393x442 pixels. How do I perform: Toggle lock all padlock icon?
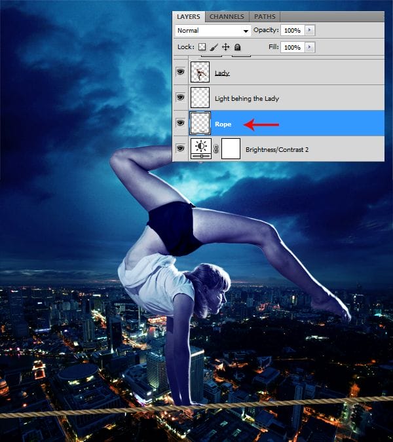click(237, 47)
